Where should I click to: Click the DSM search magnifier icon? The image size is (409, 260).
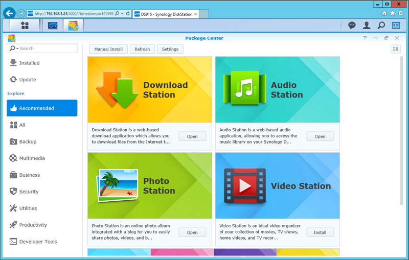click(381, 25)
